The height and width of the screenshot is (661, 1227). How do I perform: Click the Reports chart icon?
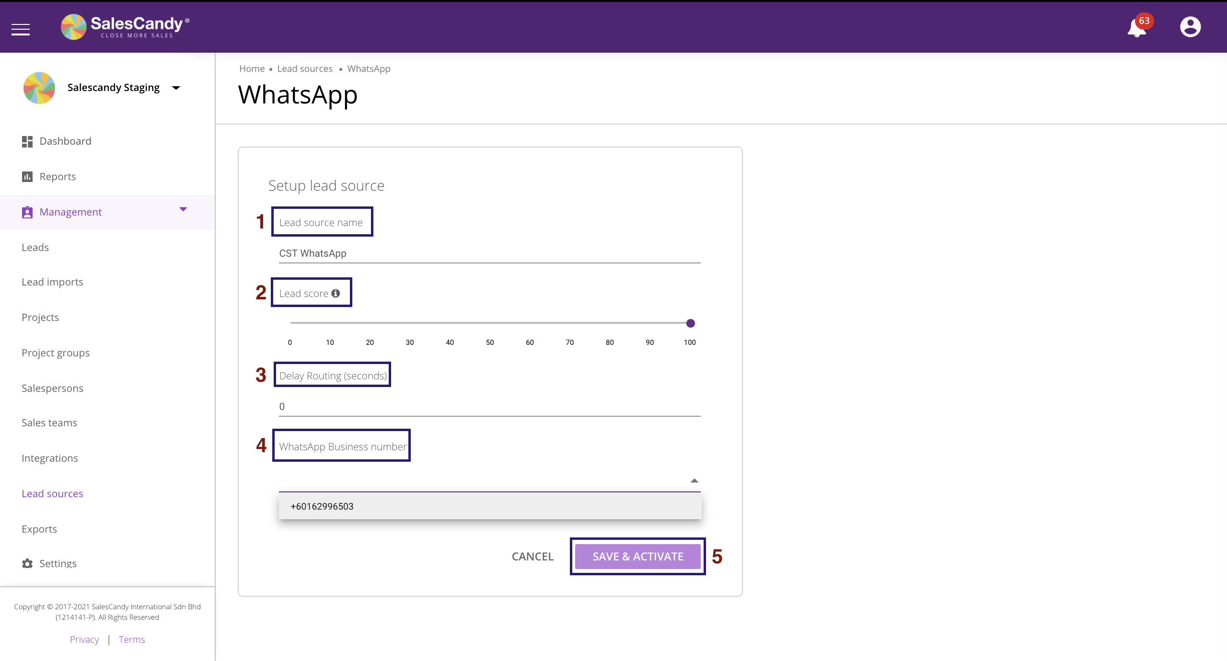[27, 177]
